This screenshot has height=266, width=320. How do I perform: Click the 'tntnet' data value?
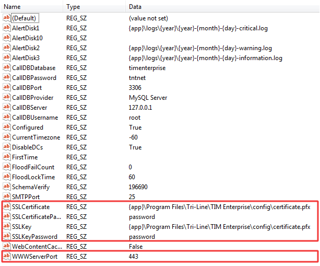(x=137, y=78)
